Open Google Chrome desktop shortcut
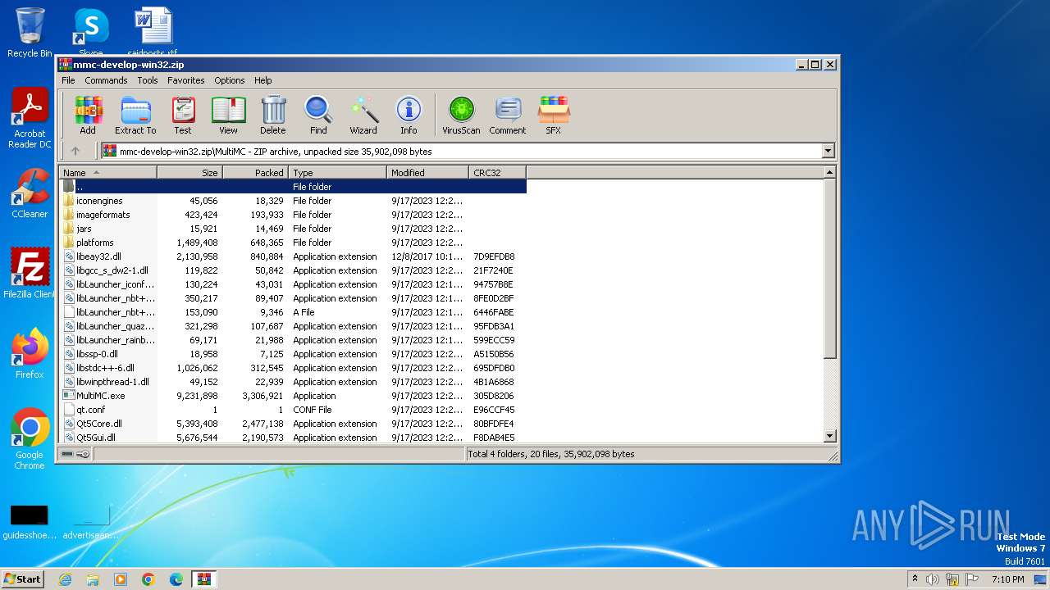The width and height of the screenshot is (1050, 590). coord(30,439)
